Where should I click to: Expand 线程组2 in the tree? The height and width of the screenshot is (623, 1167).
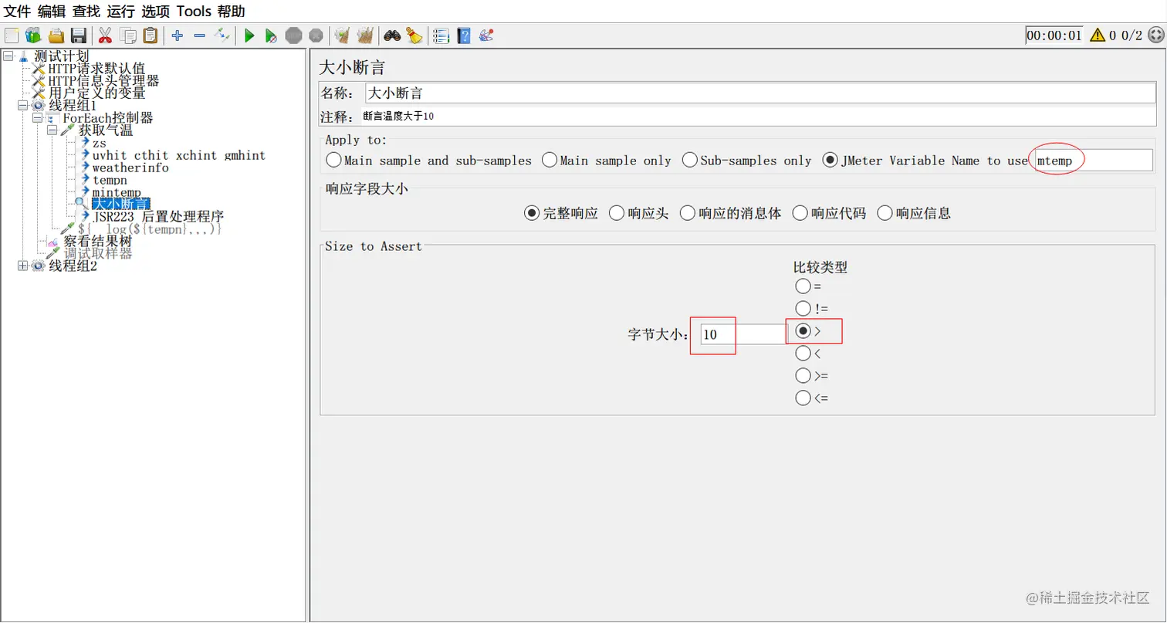tap(22, 266)
